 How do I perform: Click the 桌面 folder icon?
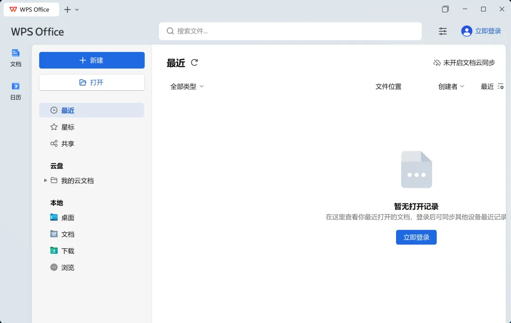point(54,217)
